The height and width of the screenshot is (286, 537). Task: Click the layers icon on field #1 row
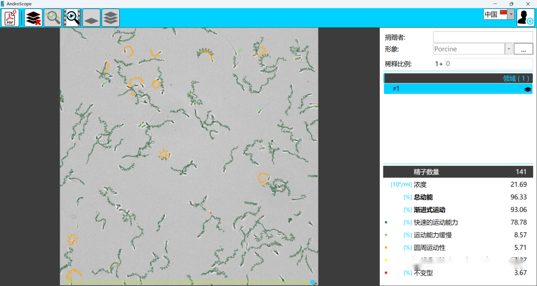point(528,89)
